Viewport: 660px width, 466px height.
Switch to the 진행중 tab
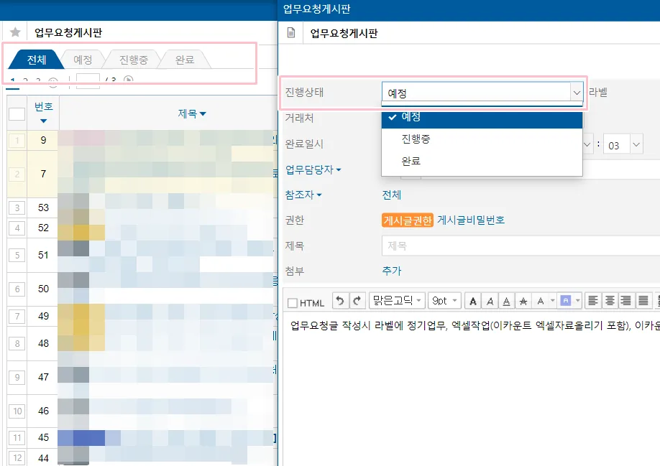pyautogui.click(x=134, y=60)
